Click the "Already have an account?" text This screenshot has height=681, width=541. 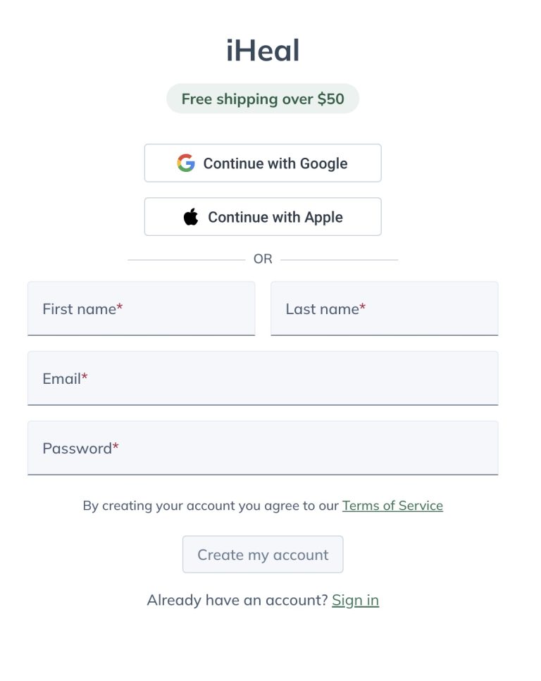pyautogui.click(x=237, y=600)
